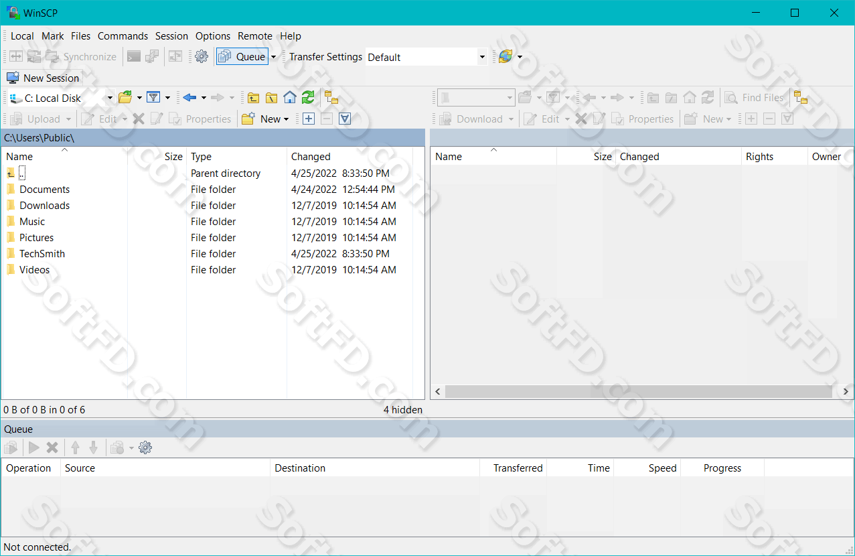Go back with blue arrow in local panel
The image size is (855, 556).
coord(189,98)
